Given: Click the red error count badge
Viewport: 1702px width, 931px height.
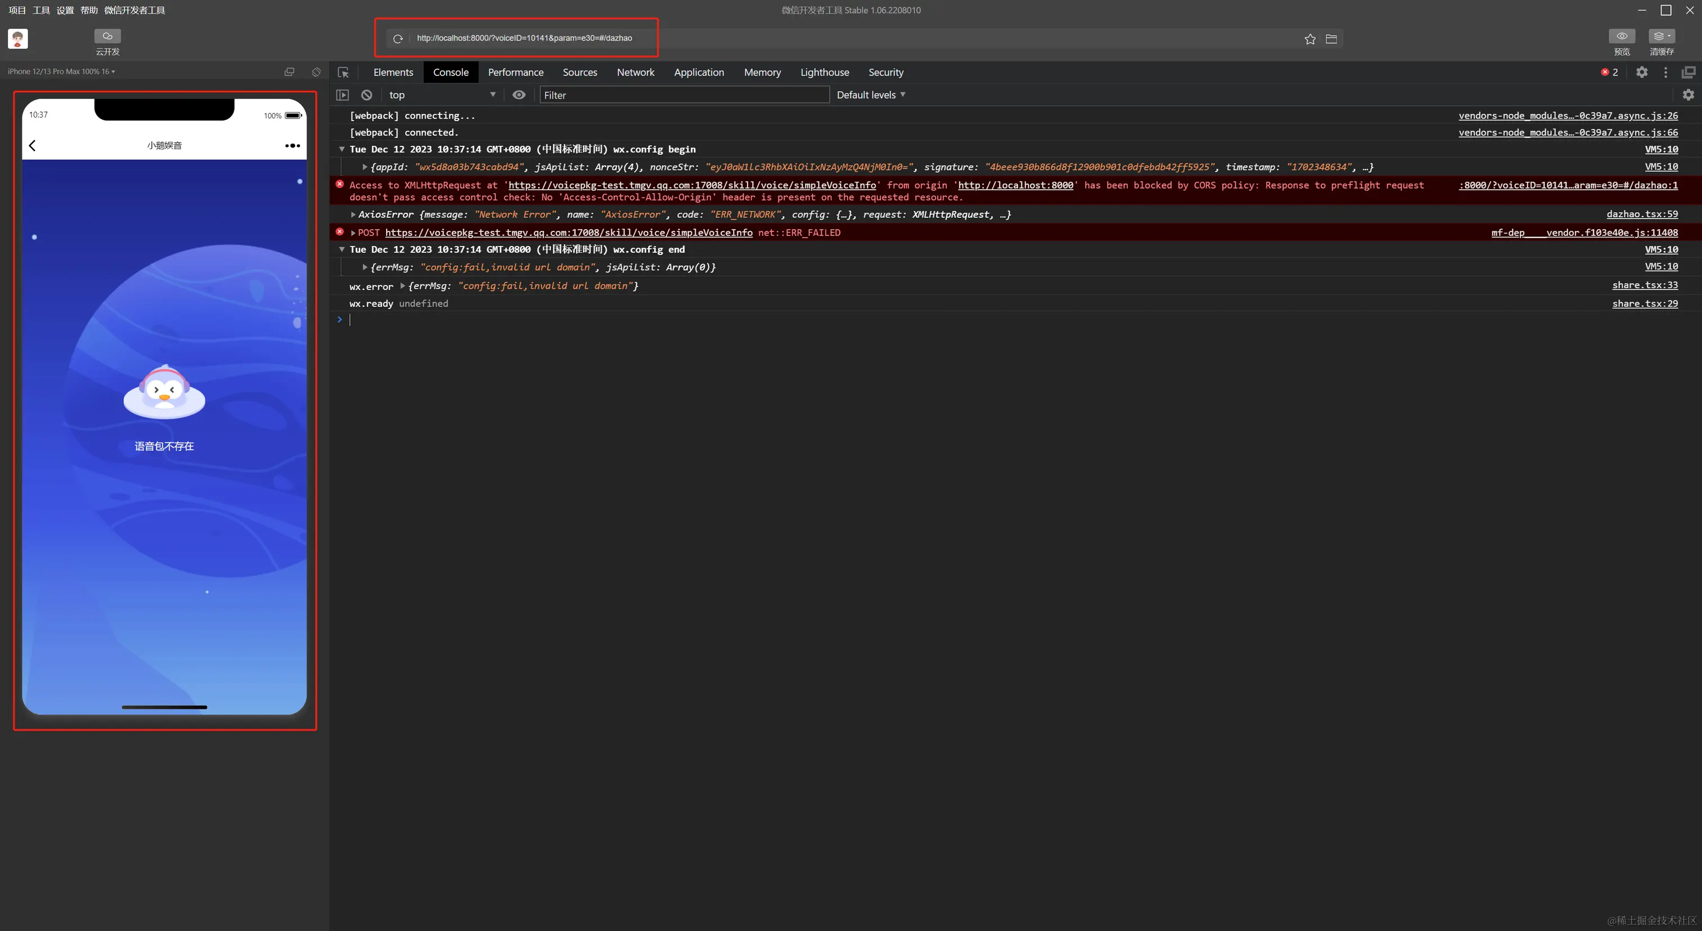Looking at the screenshot, I should point(1609,72).
